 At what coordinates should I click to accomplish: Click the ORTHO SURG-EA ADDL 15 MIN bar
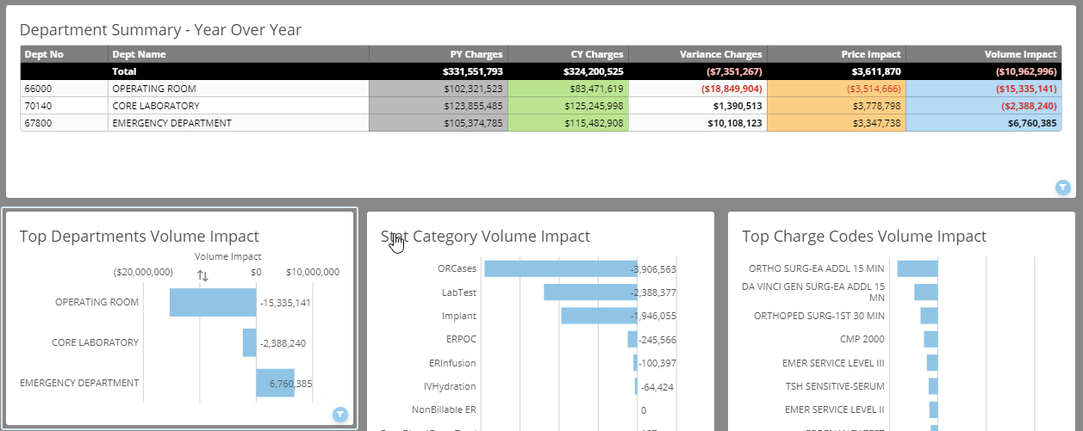[x=917, y=268]
